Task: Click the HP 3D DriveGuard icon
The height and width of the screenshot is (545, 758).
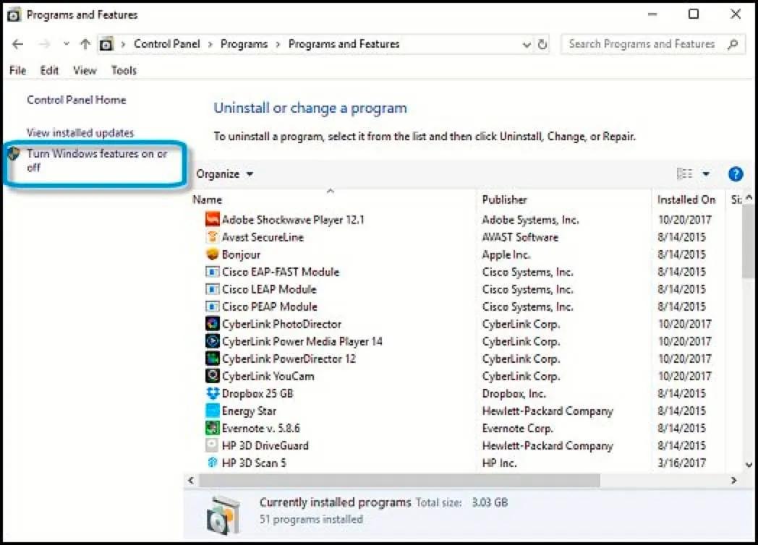Action: 212,445
